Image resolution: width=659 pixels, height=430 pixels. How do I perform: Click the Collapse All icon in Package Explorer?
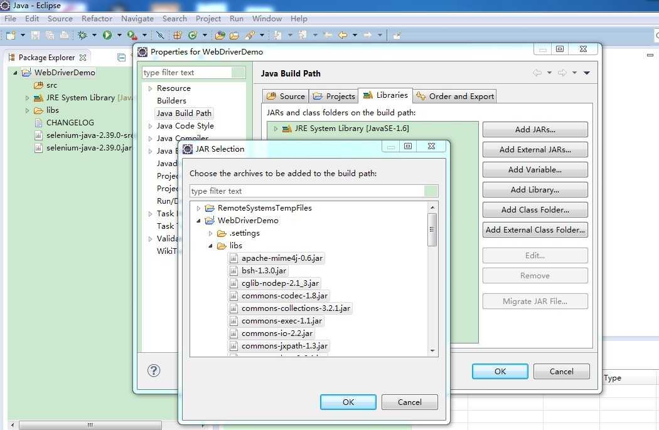click(x=122, y=58)
